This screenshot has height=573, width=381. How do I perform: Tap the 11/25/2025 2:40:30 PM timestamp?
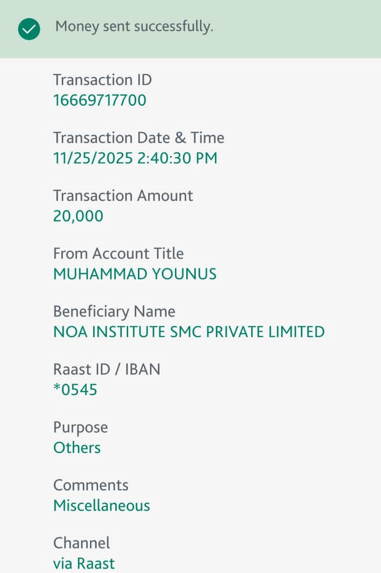[135, 158]
